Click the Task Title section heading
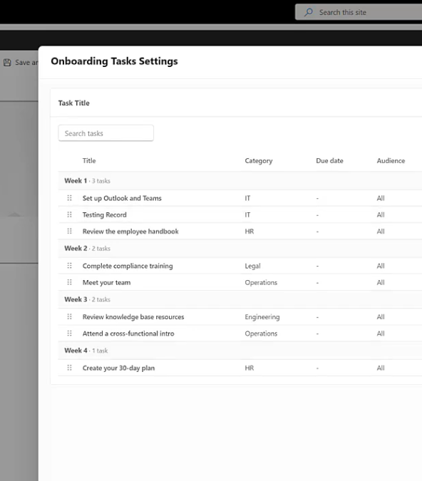This screenshot has width=422, height=481. 74,103
